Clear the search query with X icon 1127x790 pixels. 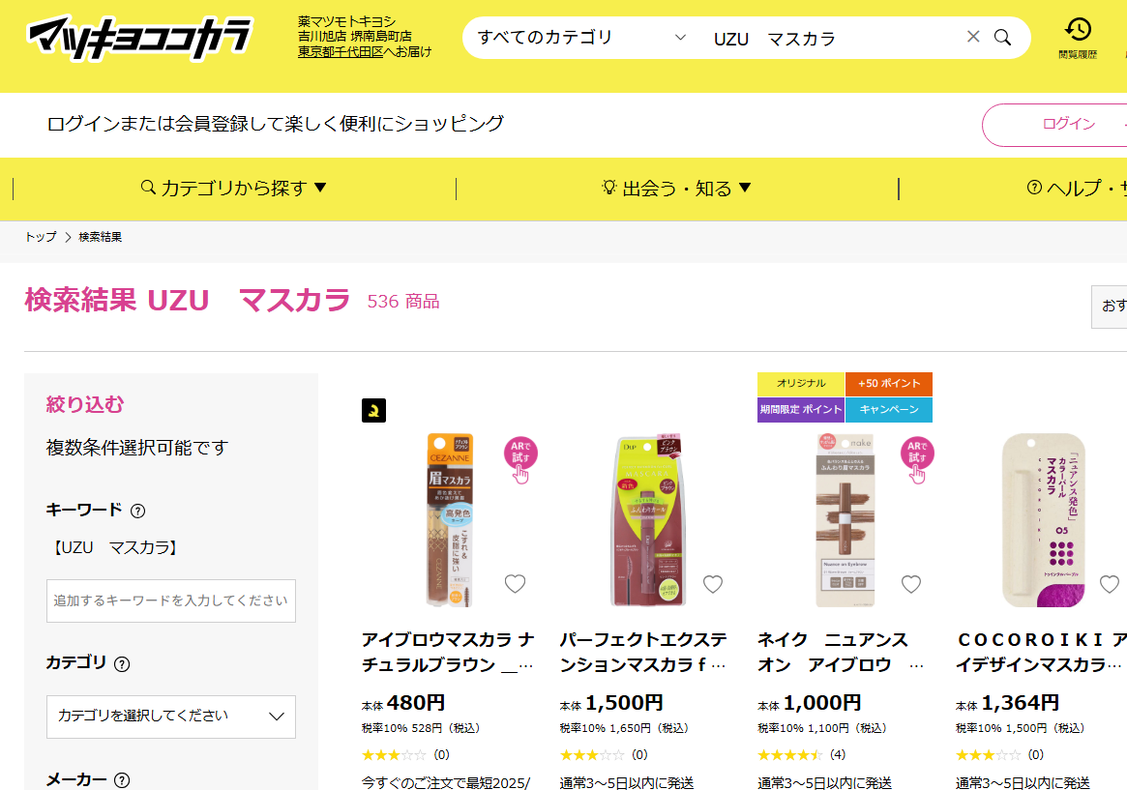(973, 37)
